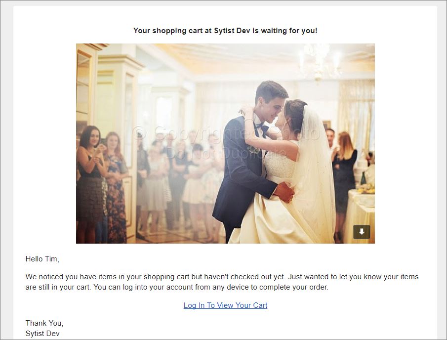Click the Hello Tim greeting line

42,259
